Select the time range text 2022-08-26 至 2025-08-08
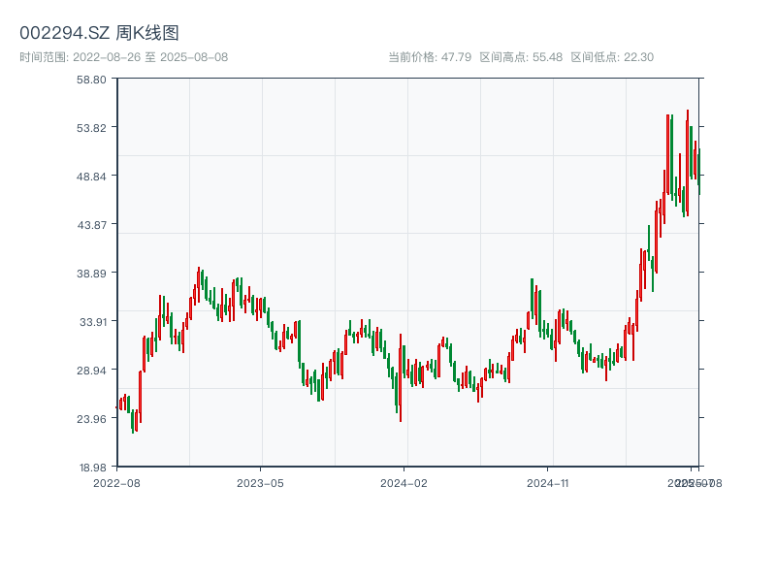The image size is (776, 582). (x=150, y=57)
